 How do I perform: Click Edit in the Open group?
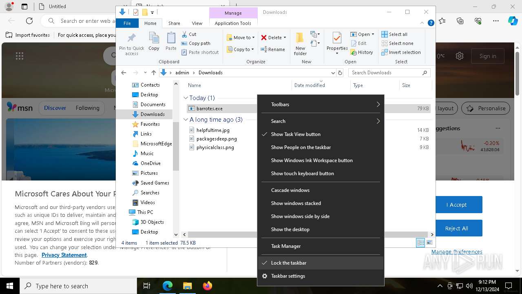[x=358, y=43]
